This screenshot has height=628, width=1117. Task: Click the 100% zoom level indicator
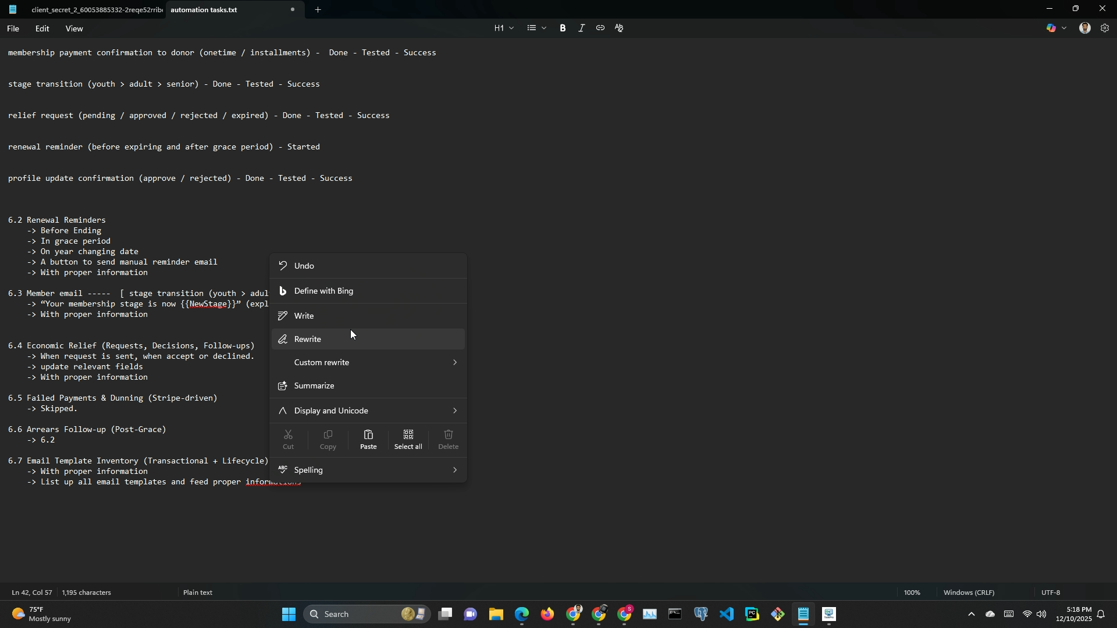tap(912, 593)
